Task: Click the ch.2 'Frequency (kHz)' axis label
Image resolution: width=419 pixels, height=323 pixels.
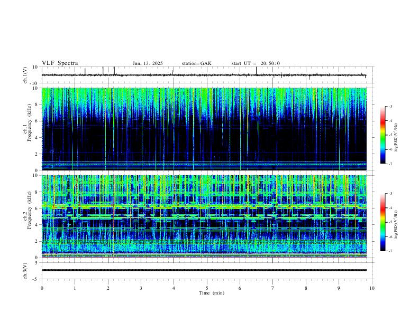Action: tap(29, 210)
